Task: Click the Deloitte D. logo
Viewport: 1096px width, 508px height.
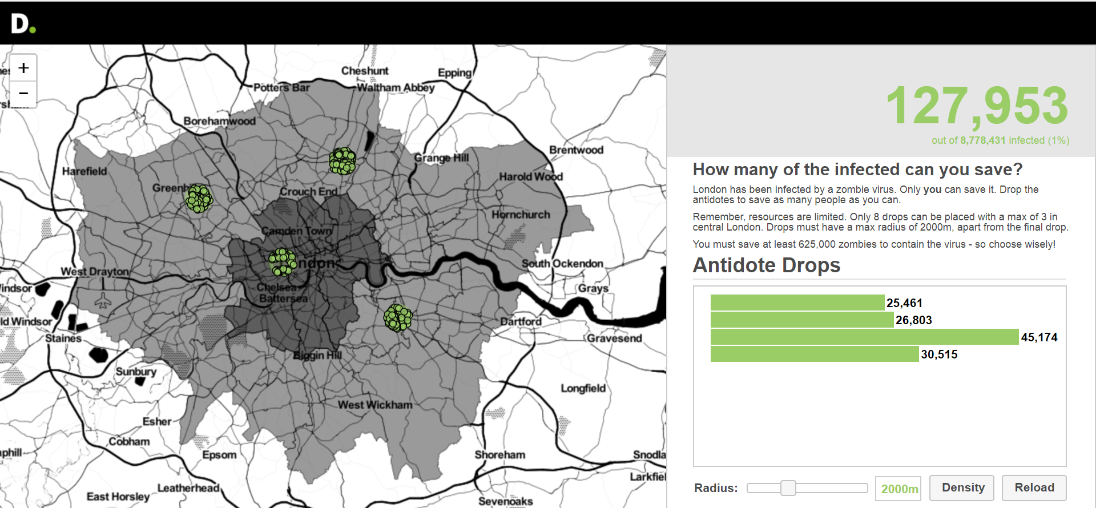Action: tap(23, 23)
